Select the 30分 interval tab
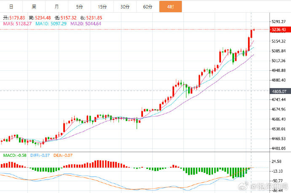Image resolution: width=291 pixels, height=193 pixels. [125, 7]
